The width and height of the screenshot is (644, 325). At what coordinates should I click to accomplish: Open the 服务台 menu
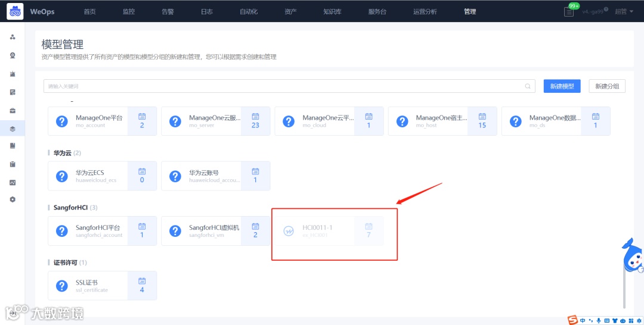[x=377, y=11]
